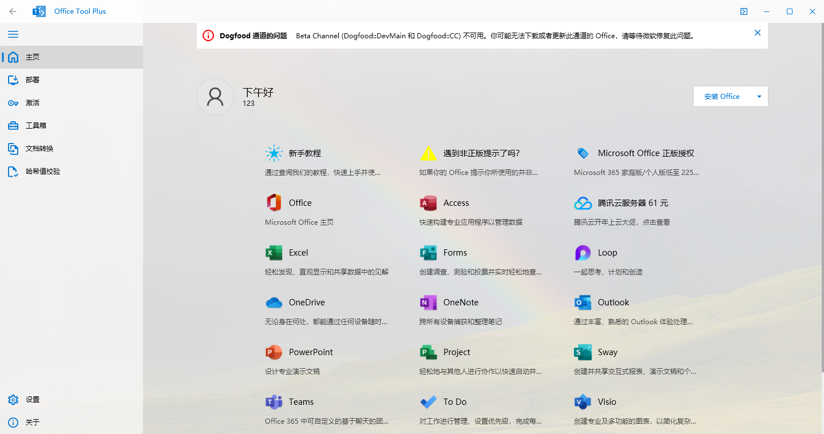Screen dimensions: 824x434
Task: Open the Project app icon
Action: [429, 352]
